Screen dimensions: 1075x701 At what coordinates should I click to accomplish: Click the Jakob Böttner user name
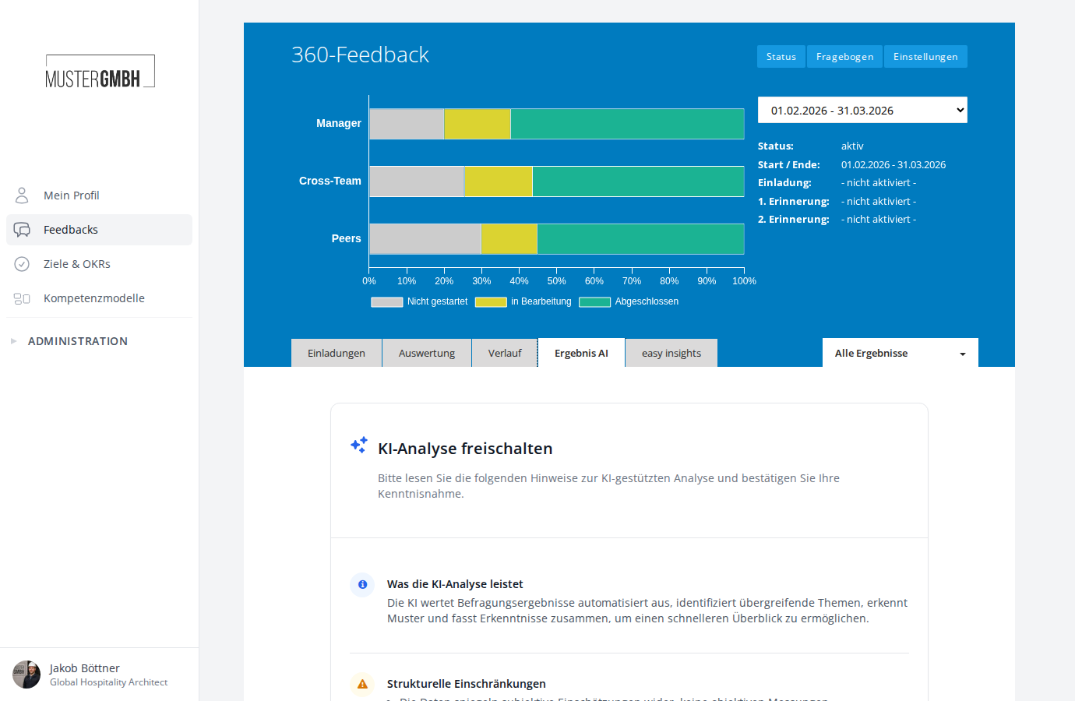tap(85, 668)
